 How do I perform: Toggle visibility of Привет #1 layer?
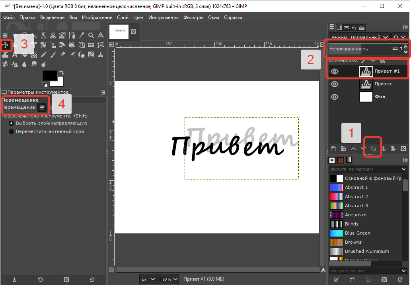click(335, 71)
